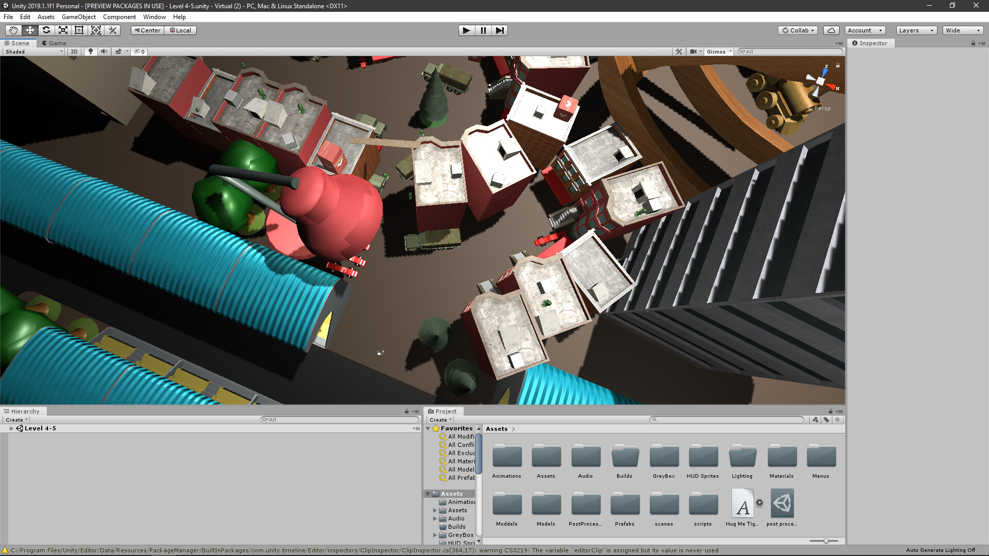Open the Gizmos dropdown
Viewport: 989px width, 556px height.
[x=719, y=51]
